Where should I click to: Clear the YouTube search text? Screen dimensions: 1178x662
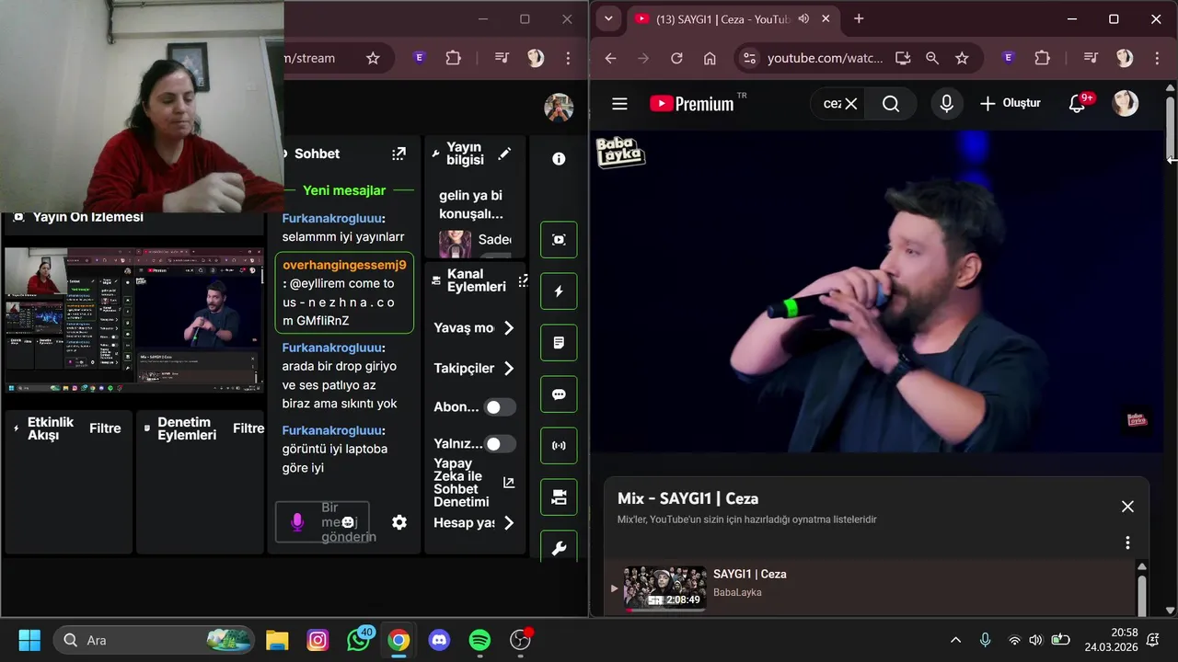pos(851,104)
